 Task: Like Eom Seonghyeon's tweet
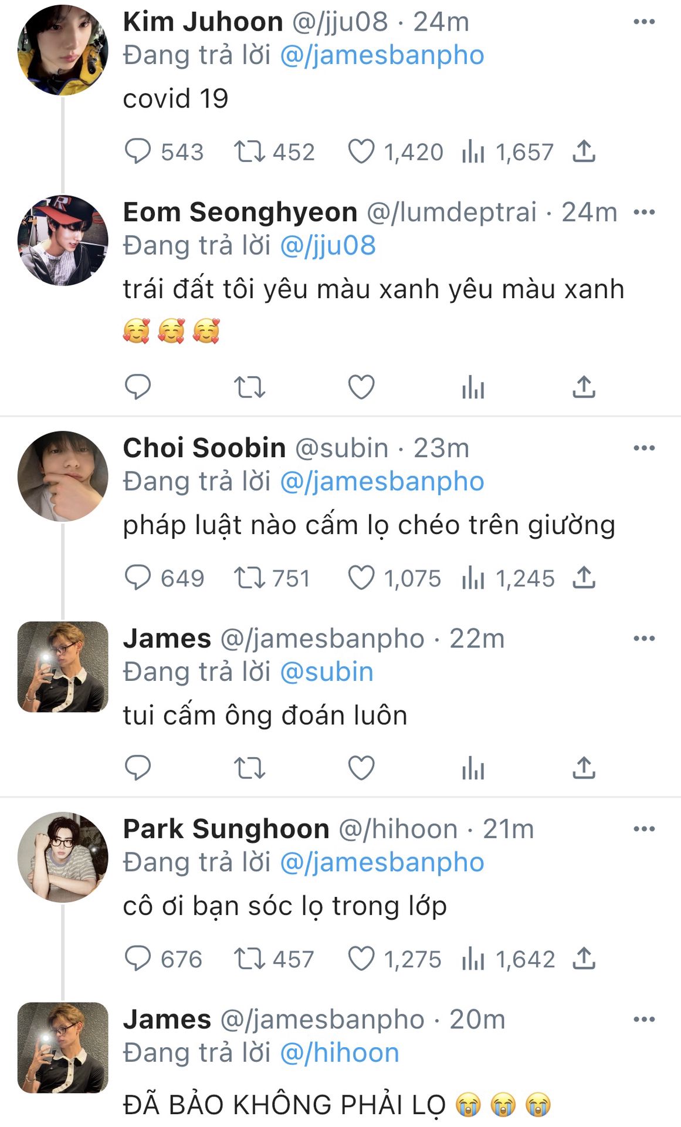361,387
